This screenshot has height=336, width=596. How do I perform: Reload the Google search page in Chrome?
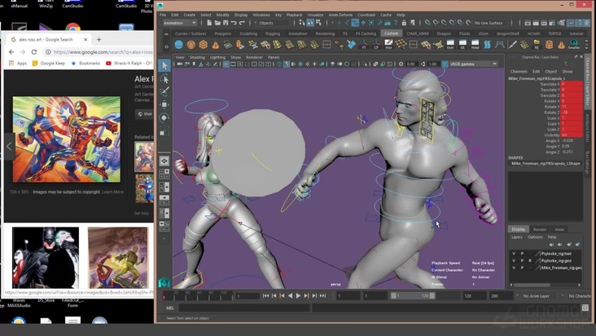[x=34, y=51]
